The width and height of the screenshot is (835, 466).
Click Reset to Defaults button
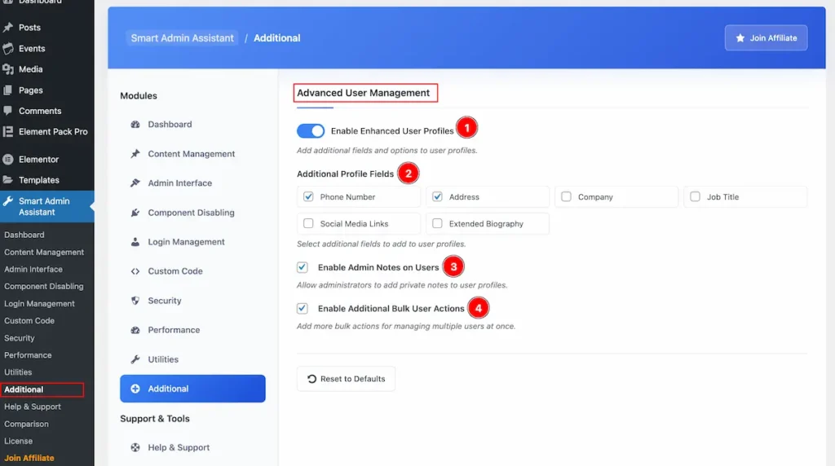[346, 379]
